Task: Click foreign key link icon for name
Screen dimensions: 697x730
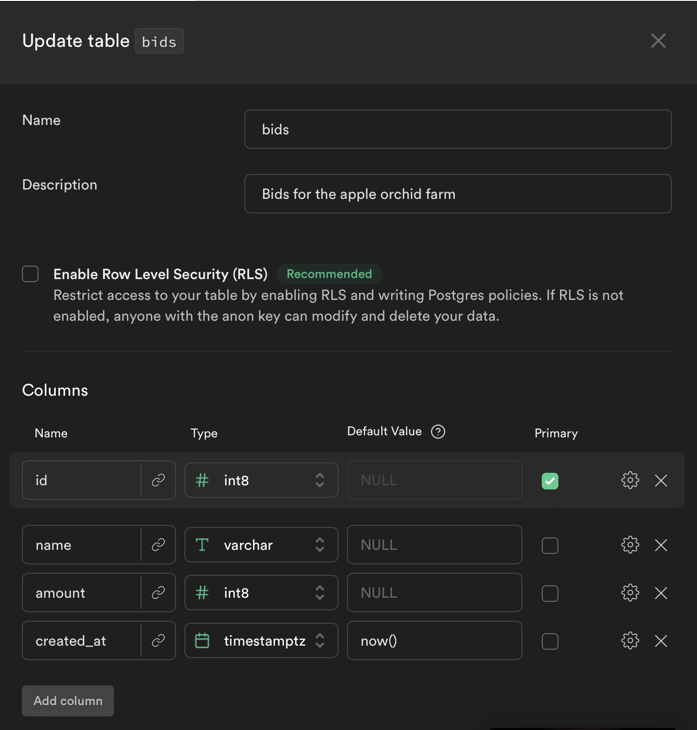Action: click(158, 545)
